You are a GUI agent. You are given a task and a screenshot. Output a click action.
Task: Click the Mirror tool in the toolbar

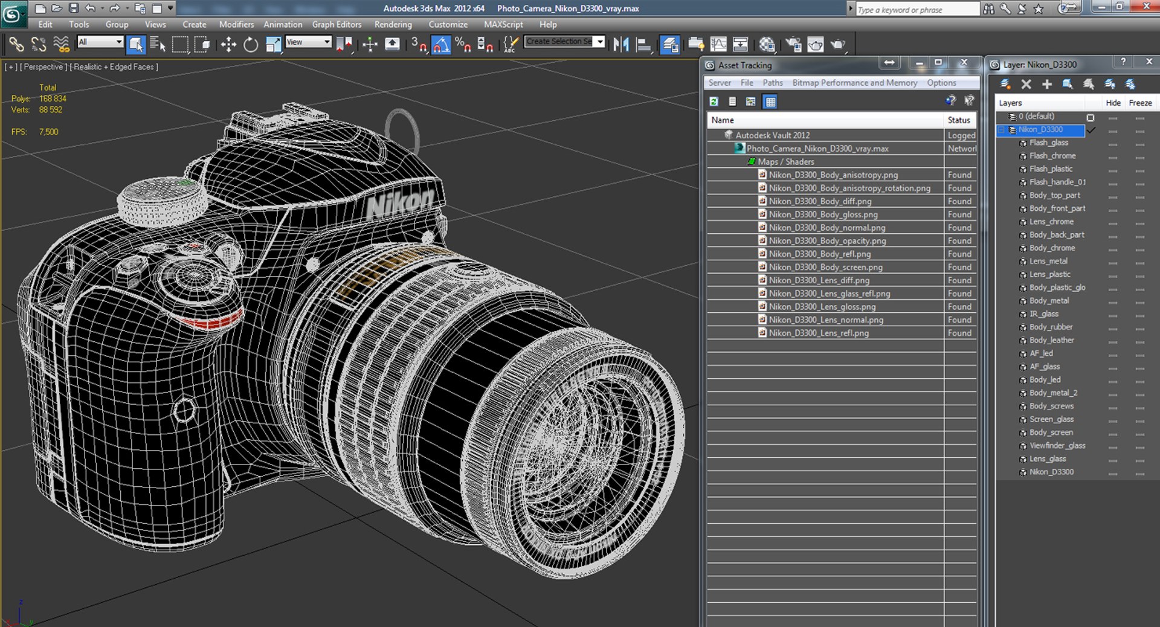(x=621, y=44)
